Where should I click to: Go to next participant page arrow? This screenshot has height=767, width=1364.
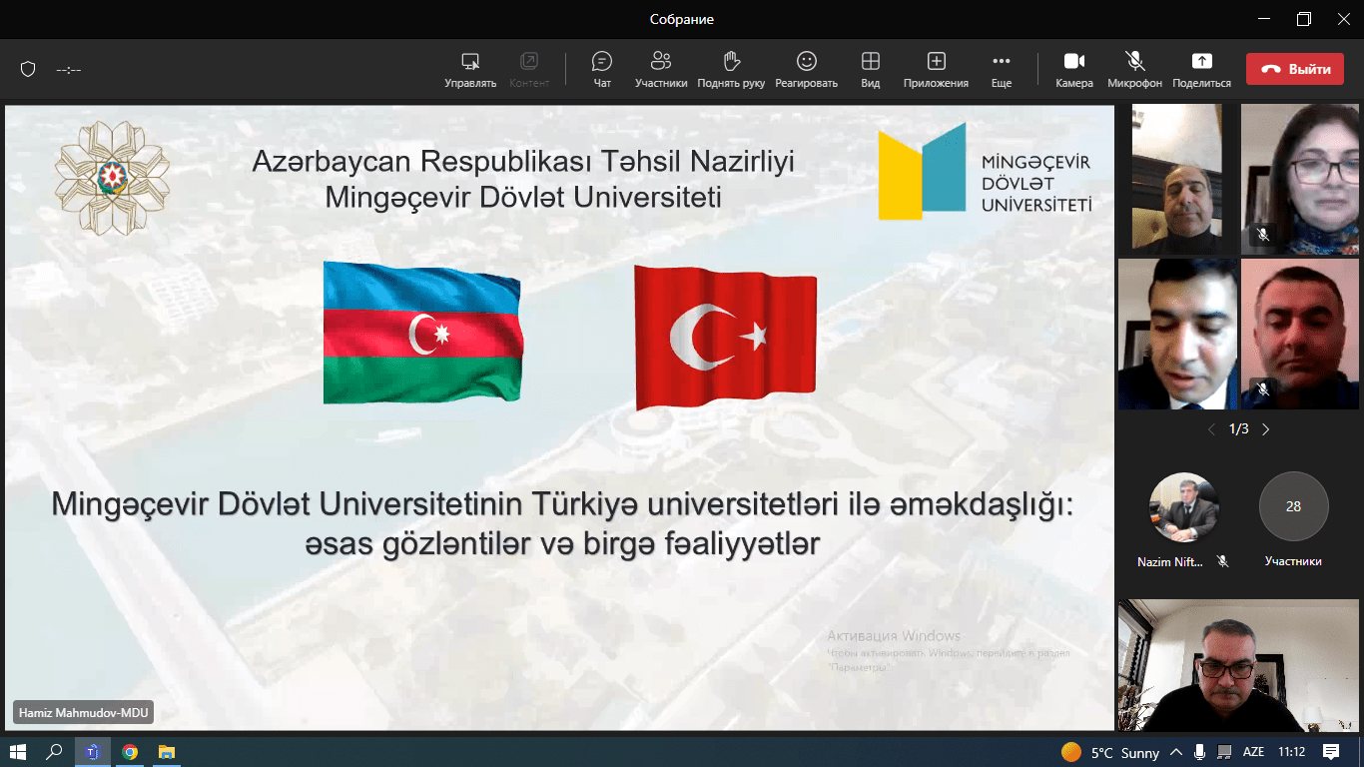[1266, 429]
